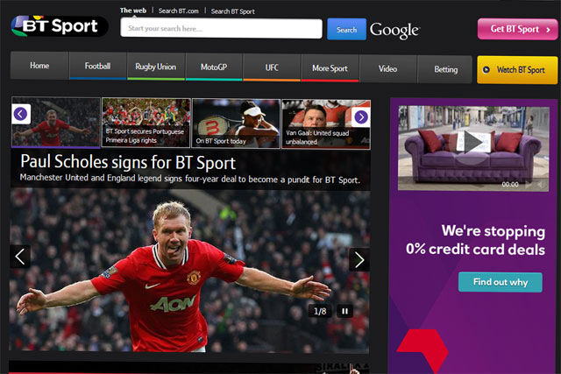Open the MotoGP menu item

point(214,67)
